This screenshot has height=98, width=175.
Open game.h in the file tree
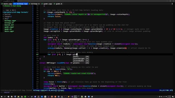coord(8,29)
